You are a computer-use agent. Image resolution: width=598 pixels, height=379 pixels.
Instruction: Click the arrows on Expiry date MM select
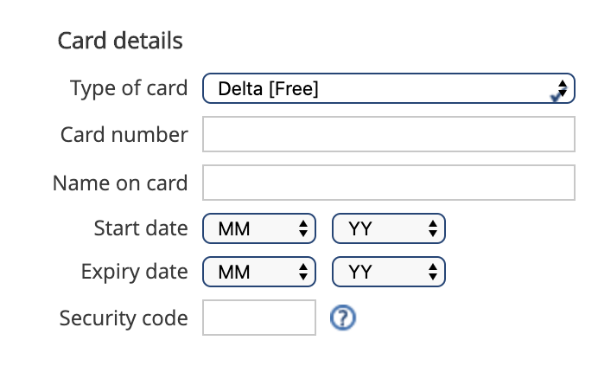point(303,272)
